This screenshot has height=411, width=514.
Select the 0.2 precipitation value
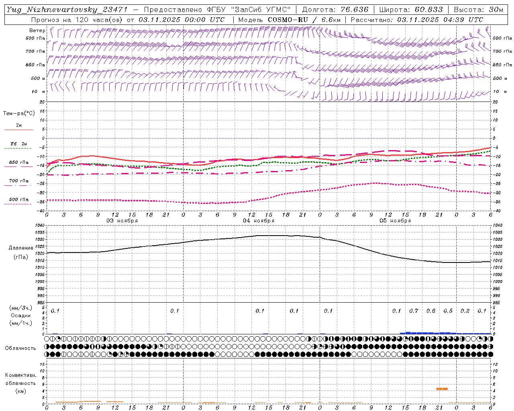tap(465, 311)
